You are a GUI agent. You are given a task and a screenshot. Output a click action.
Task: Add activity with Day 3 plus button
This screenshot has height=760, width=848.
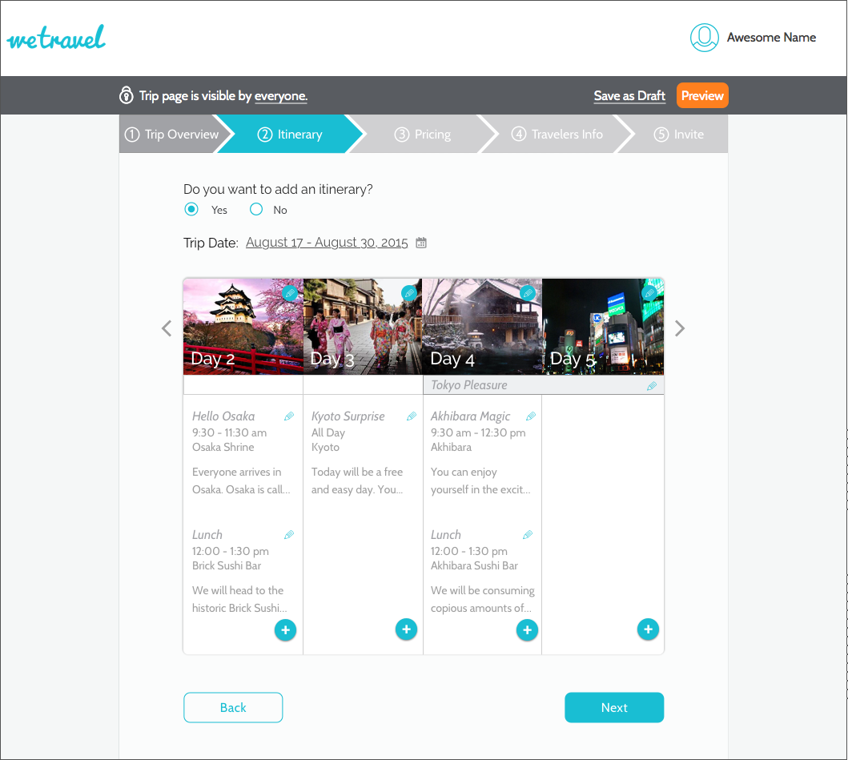406,629
